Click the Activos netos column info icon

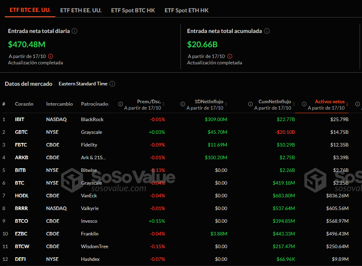[304, 104]
